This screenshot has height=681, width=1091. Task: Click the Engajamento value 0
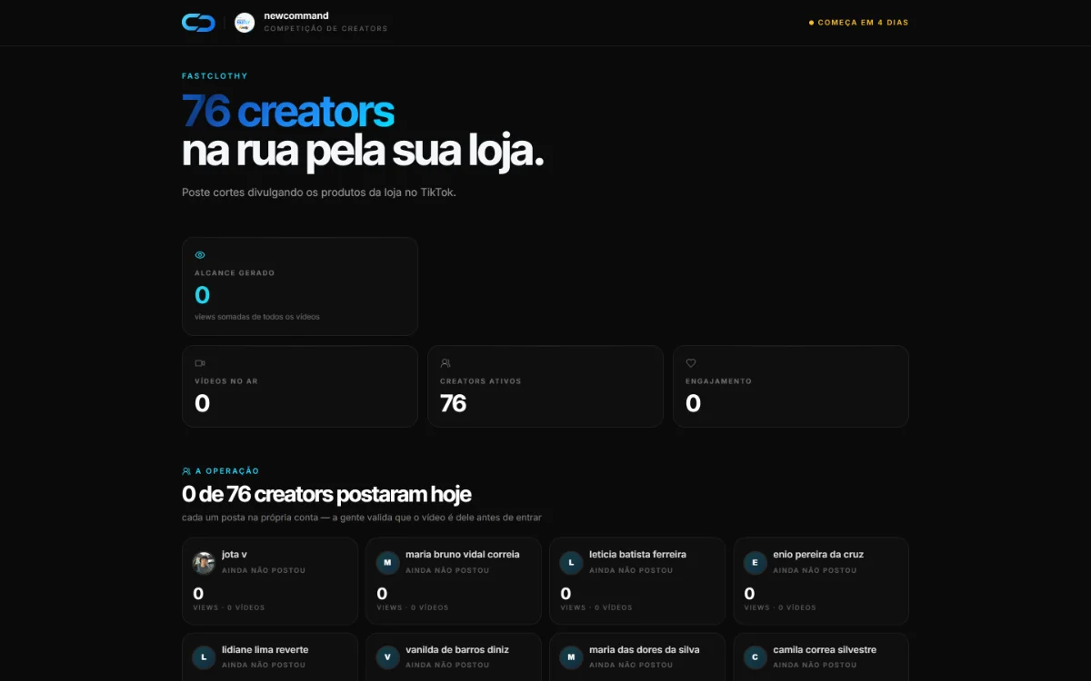pyautogui.click(x=693, y=403)
